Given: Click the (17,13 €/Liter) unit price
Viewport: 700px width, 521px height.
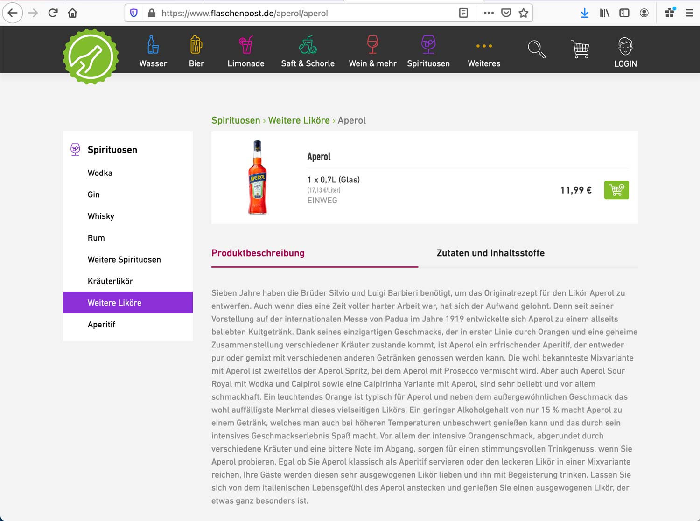Looking at the screenshot, I should [324, 190].
